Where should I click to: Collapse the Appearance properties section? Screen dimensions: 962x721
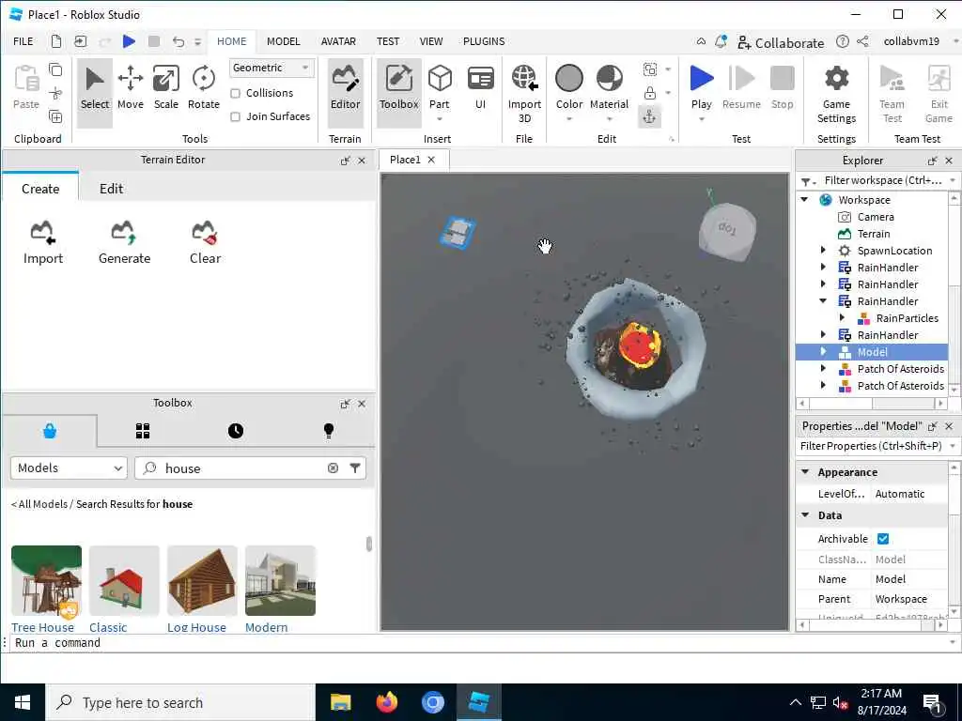coord(805,471)
